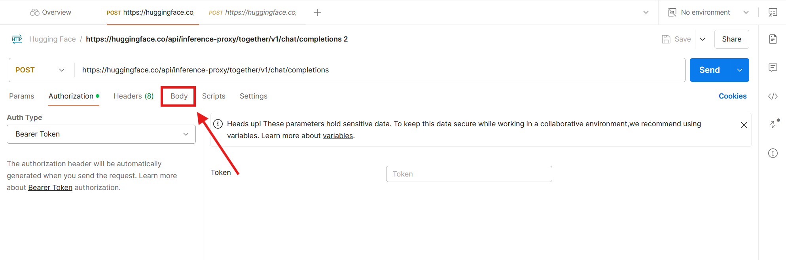This screenshot has height=260, width=786.
Task: Switch to the Headers (8) tab
Action: (x=133, y=96)
